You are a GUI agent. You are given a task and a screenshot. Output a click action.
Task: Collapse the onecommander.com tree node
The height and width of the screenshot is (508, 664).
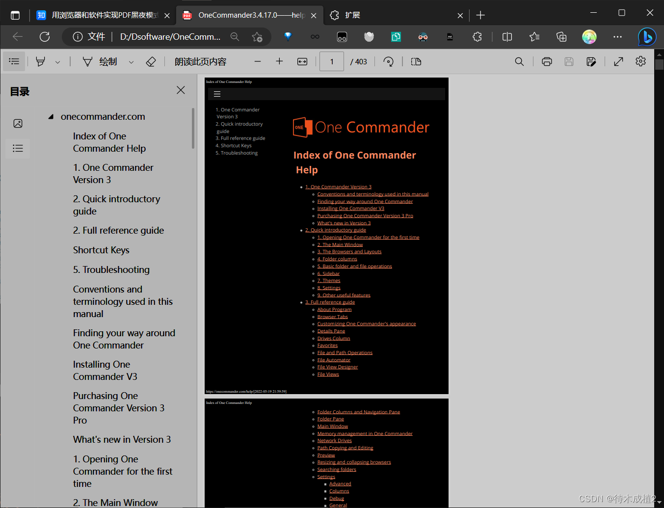point(51,117)
